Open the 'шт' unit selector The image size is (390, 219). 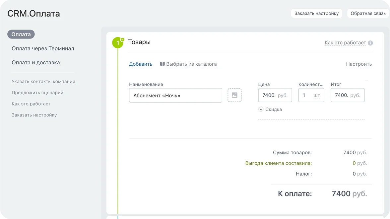click(x=317, y=95)
